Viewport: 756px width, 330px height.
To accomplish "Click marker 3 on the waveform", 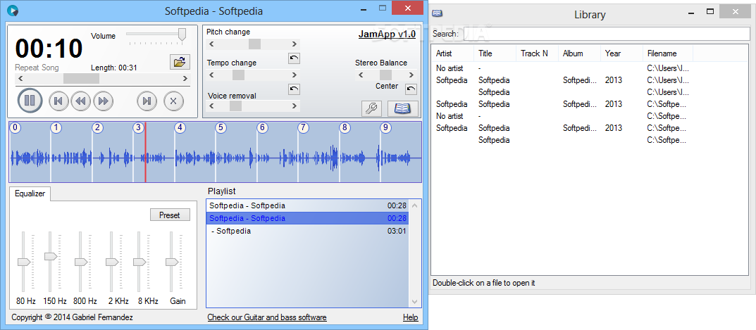I will tap(139, 127).
